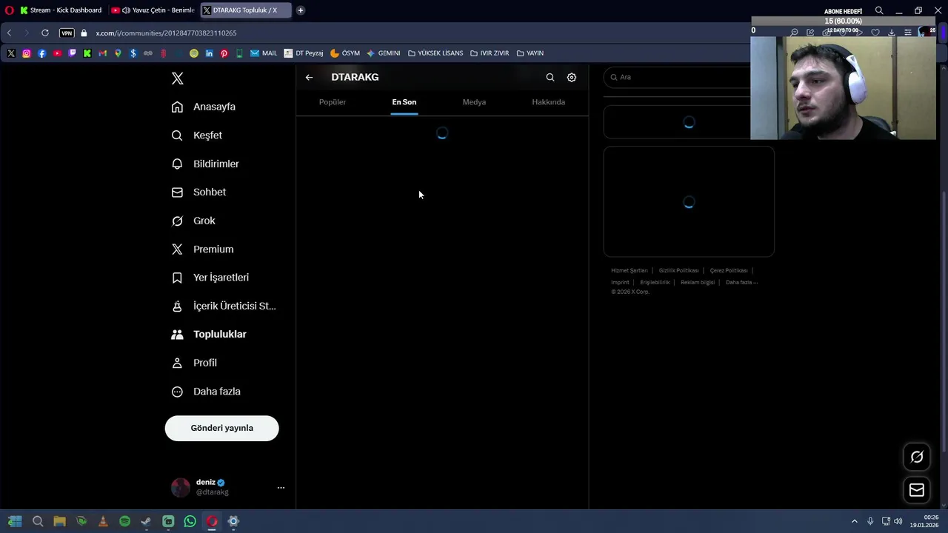Open Reklam bilgisi footer link
Image resolution: width=948 pixels, height=533 pixels.
698,283
